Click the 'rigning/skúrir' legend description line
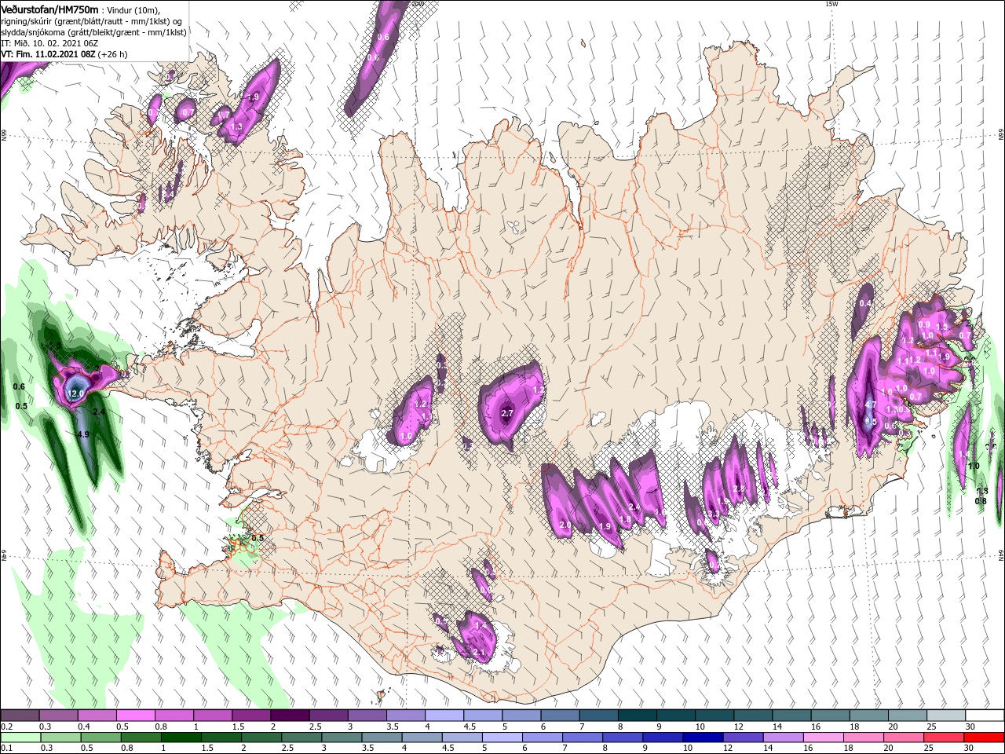This screenshot has width=1005, height=754. tap(93, 21)
